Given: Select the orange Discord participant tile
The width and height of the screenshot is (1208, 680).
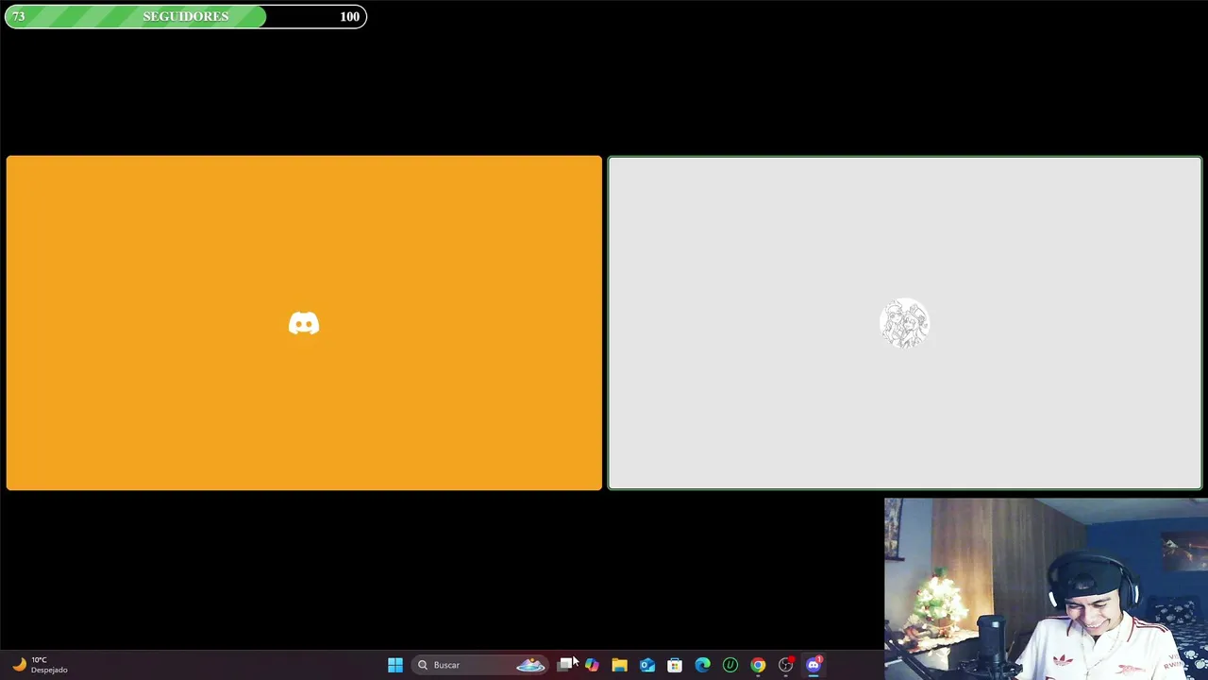Looking at the screenshot, I should (x=304, y=323).
